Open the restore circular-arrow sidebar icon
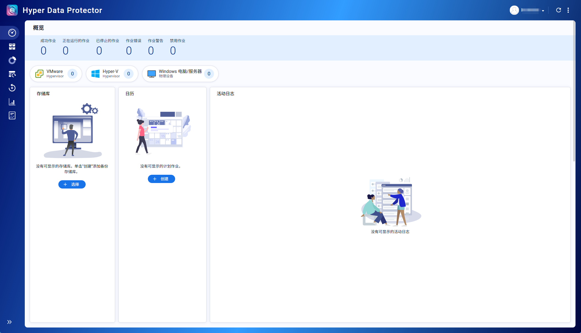 [x=12, y=88]
